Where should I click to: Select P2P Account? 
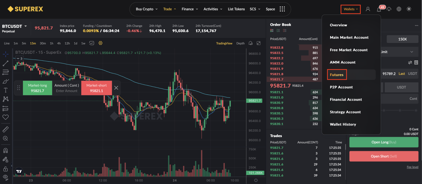coord(341,87)
